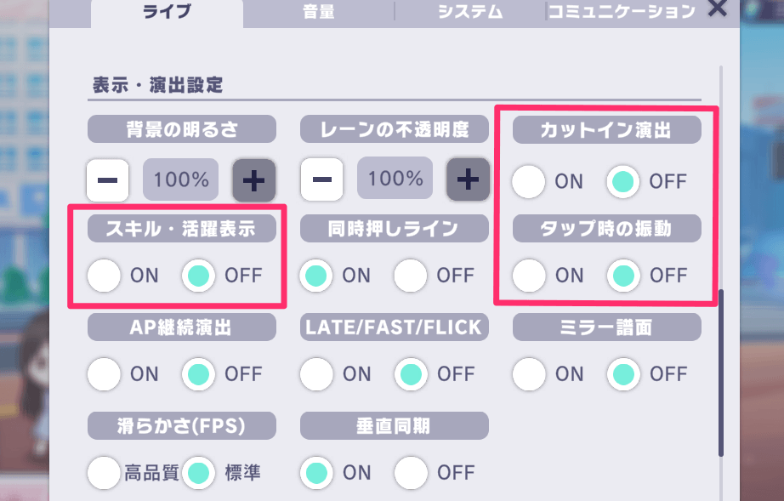The image size is (784, 501).
Task: Decrease 背景の明るさ with the minus button
Action: coord(108,179)
